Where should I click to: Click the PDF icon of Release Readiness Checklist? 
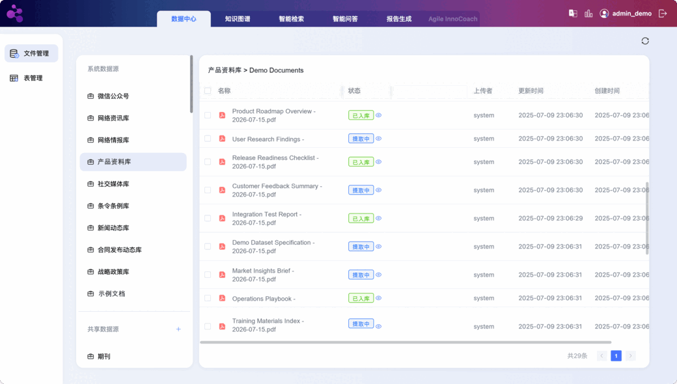point(222,162)
